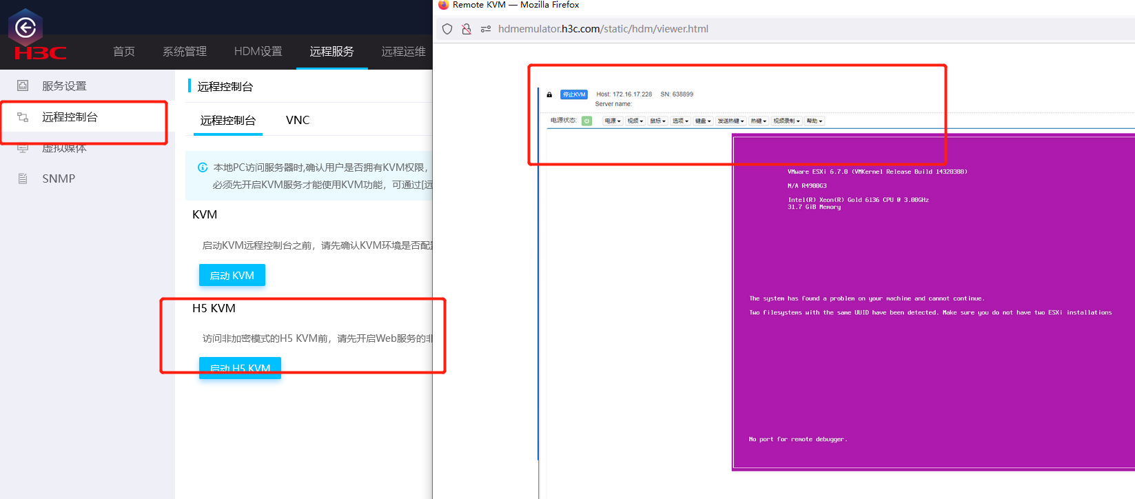Open SNMP in the sidebar
Screen dimensions: 1135x499
(x=88, y=179)
